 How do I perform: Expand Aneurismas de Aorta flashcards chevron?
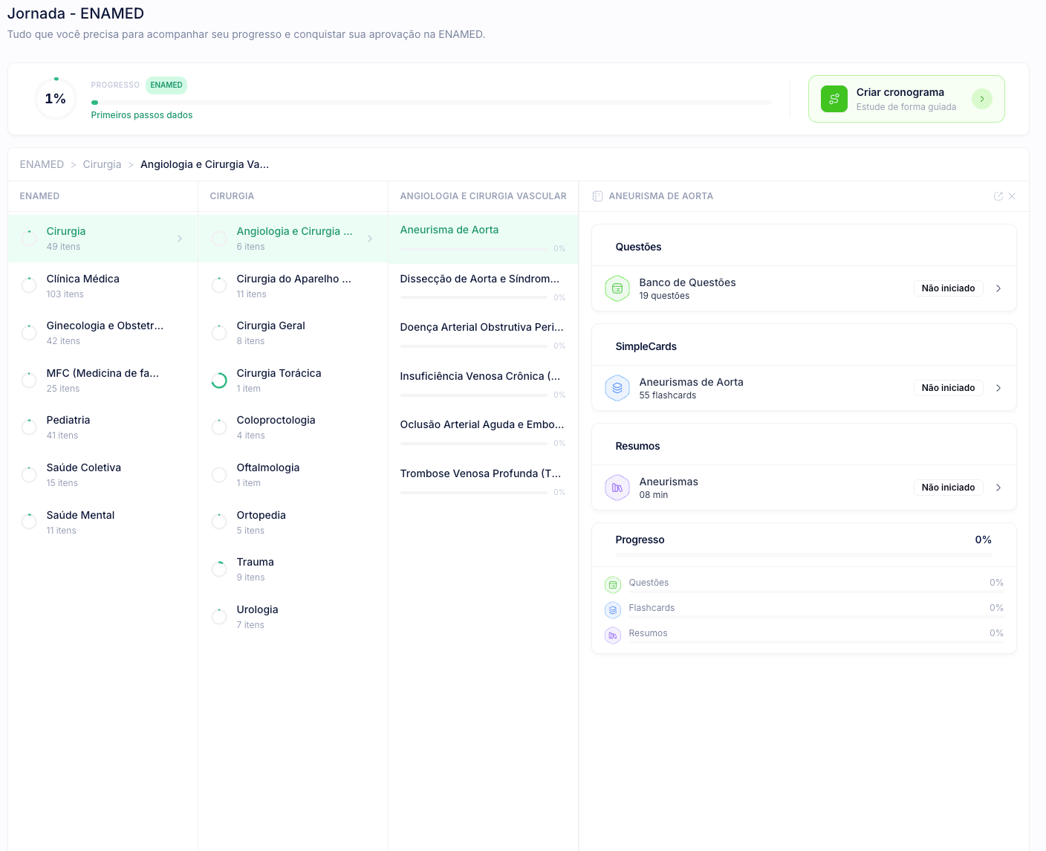pos(998,388)
